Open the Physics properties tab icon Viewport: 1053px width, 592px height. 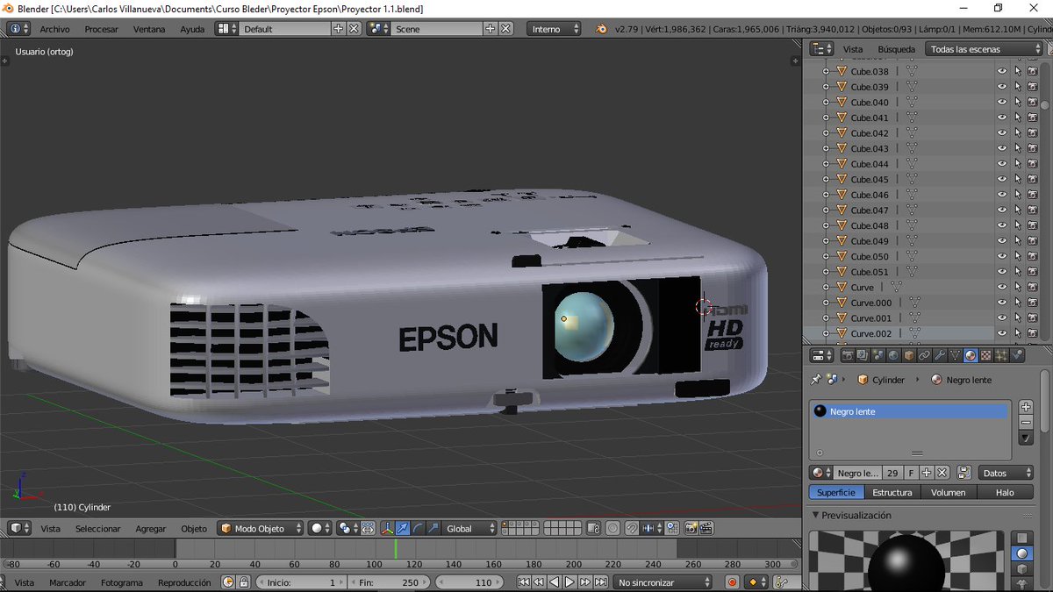point(1017,355)
